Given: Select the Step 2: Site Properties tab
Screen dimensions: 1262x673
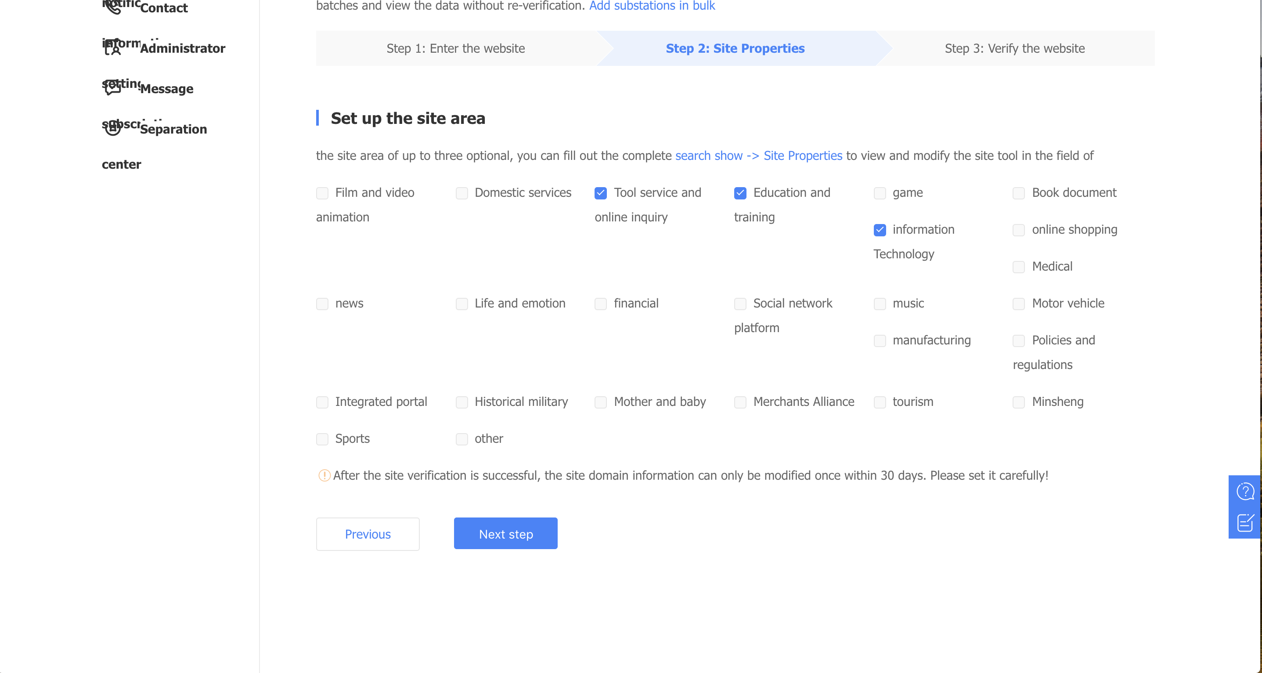Looking at the screenshot, I should pyautogui.click(x=735, y=48).
